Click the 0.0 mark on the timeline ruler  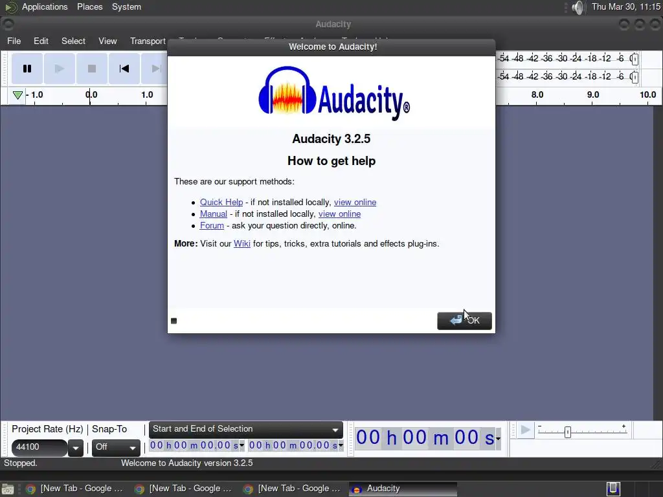91,94
